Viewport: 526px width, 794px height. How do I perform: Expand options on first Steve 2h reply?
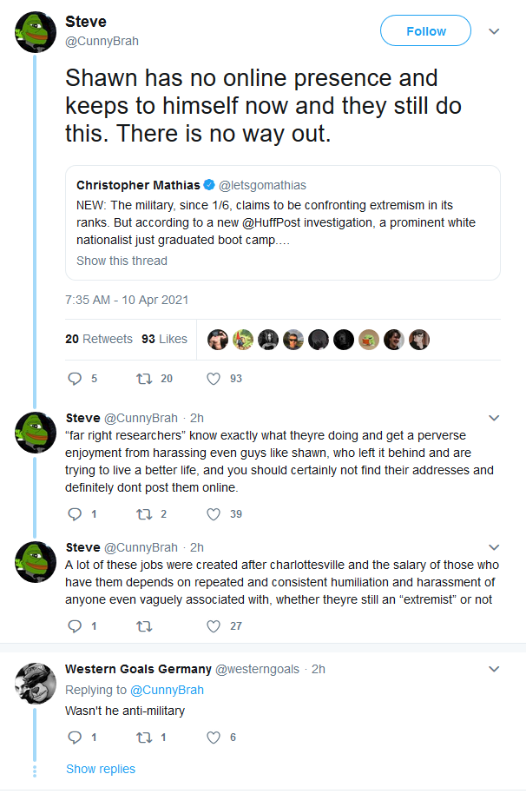click(494, 418)
